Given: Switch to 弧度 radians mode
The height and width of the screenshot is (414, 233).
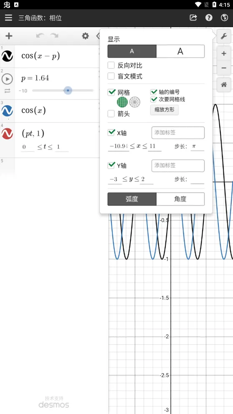Looking at the screenshot, I should coord(132,199).
